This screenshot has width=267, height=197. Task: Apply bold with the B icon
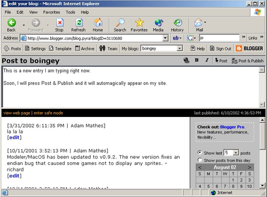click(x=197, y=60)
